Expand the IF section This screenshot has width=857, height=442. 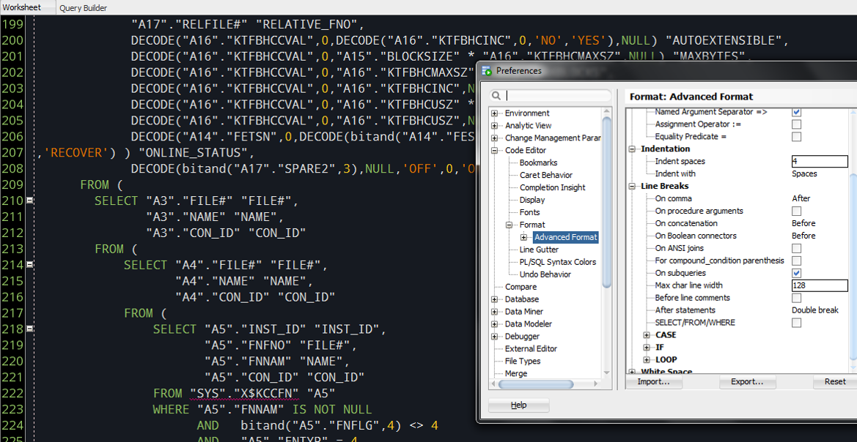[x=647, y=347]
